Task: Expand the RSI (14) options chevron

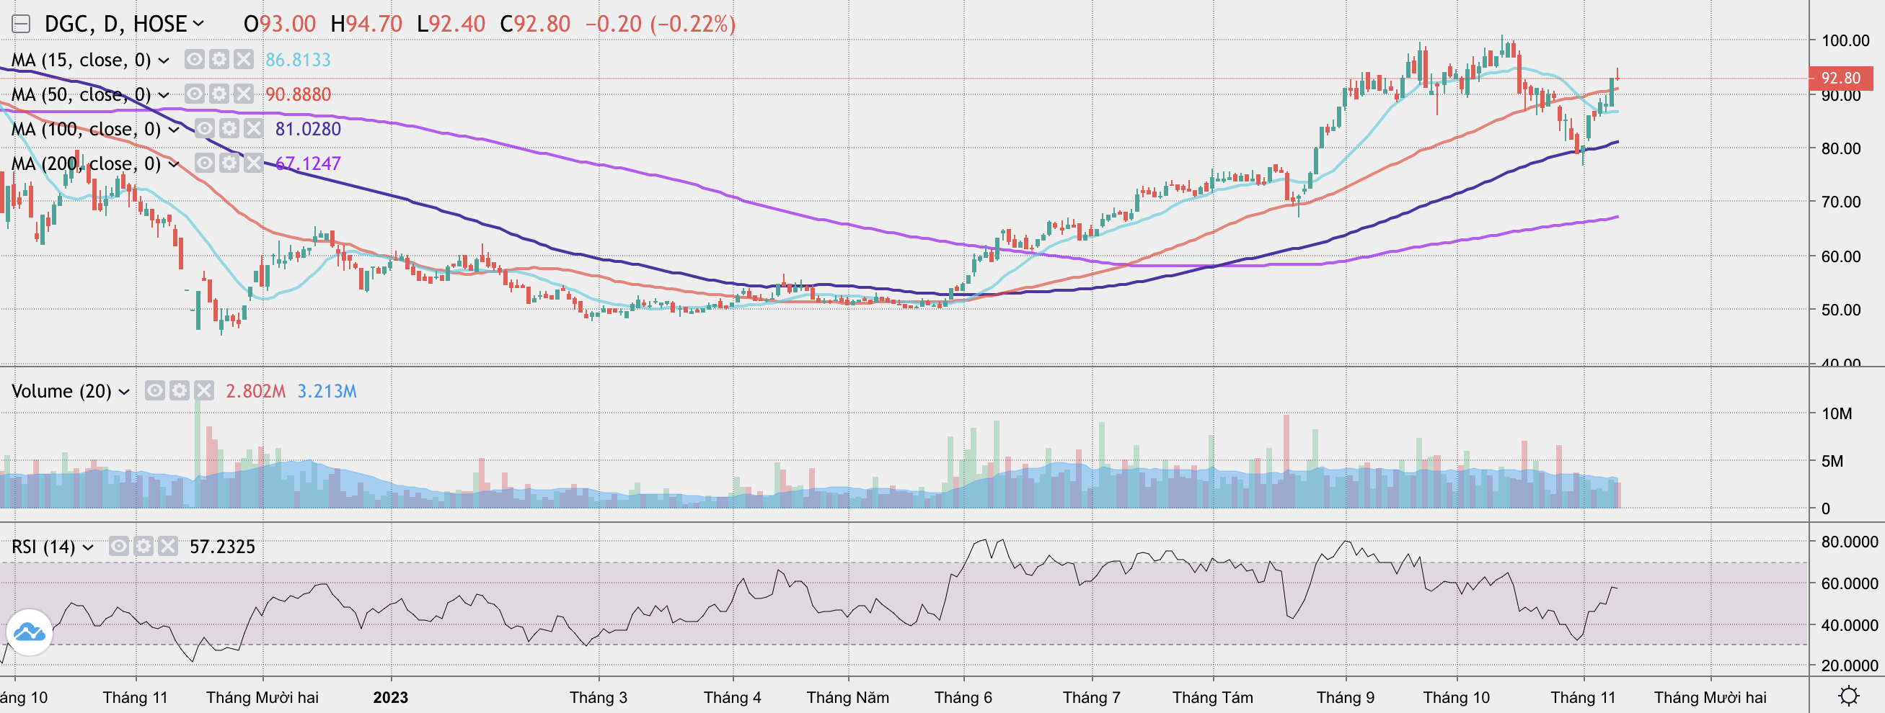Action: pos(89,548)
